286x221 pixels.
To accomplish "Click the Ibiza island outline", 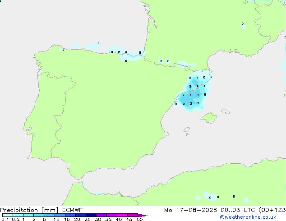I will pyautogui.click(x=187, y=130).
